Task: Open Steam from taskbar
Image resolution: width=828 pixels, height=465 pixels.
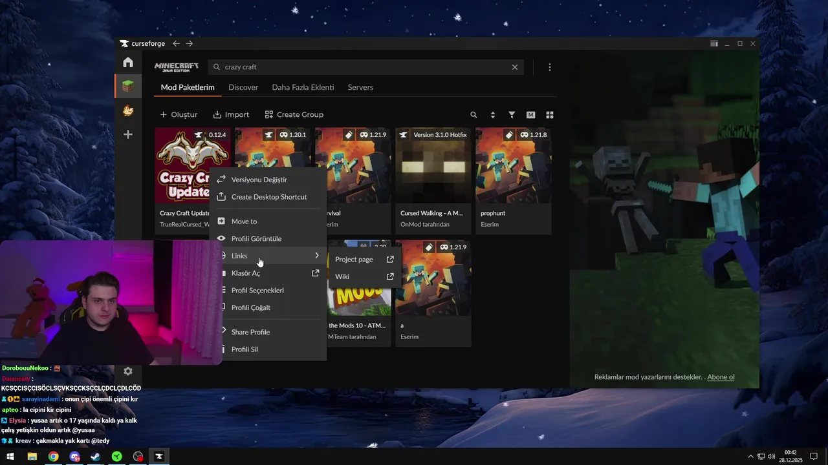Action: [x=95, y=457]
